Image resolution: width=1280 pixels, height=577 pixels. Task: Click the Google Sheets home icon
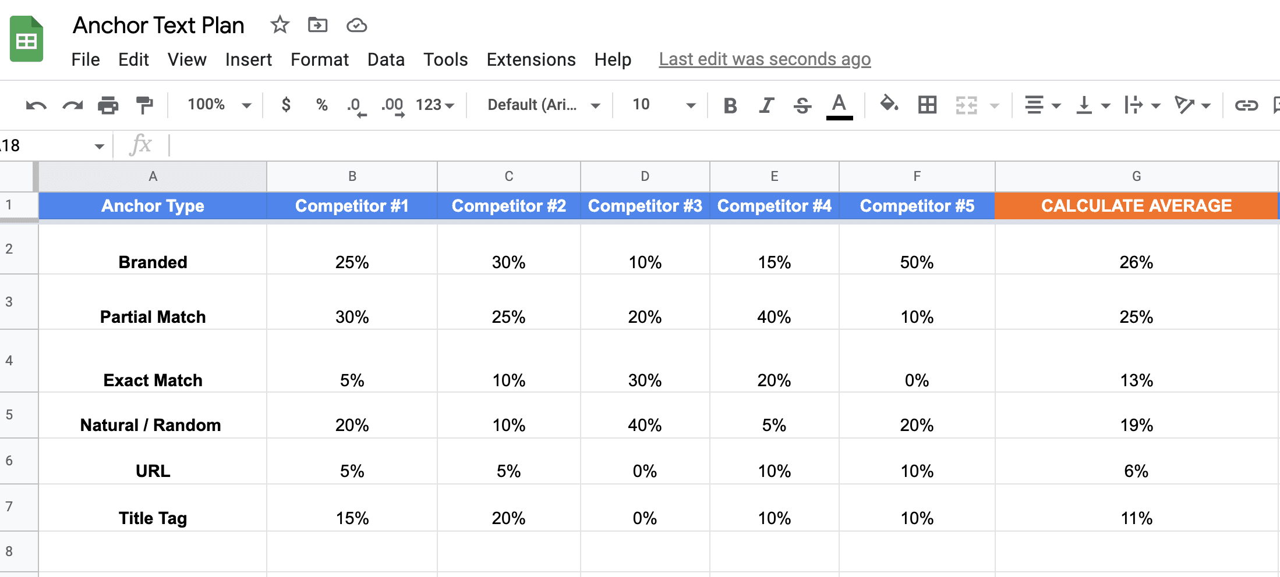tap(26, 39)
